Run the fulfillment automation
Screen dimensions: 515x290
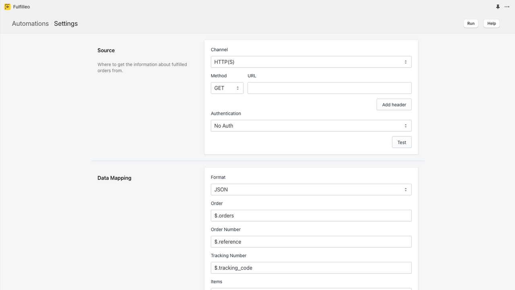point(470,23)
